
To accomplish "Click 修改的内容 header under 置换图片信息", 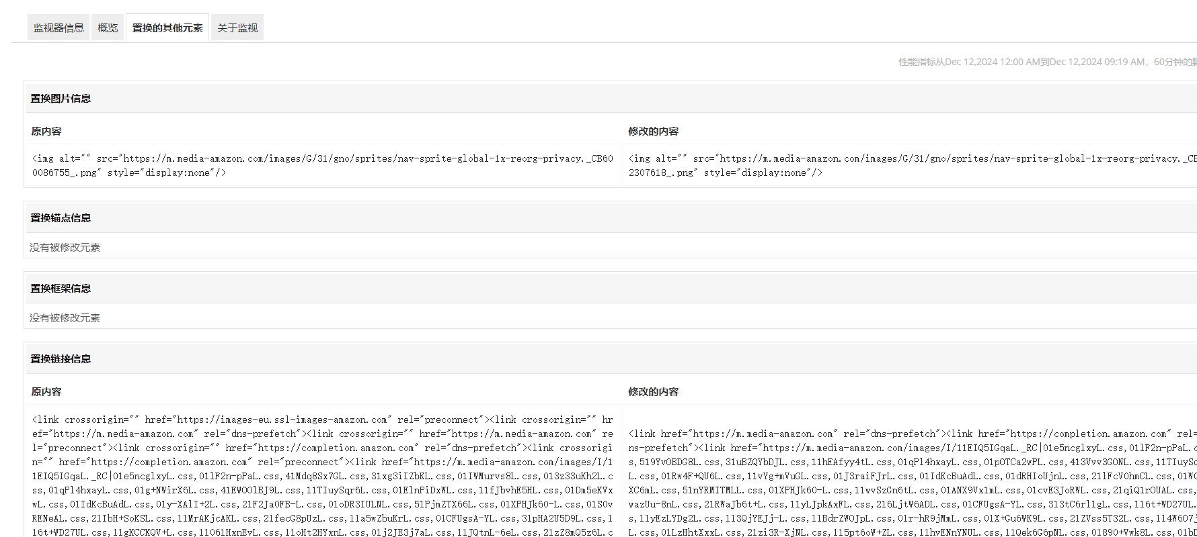I will pos(653,131).
